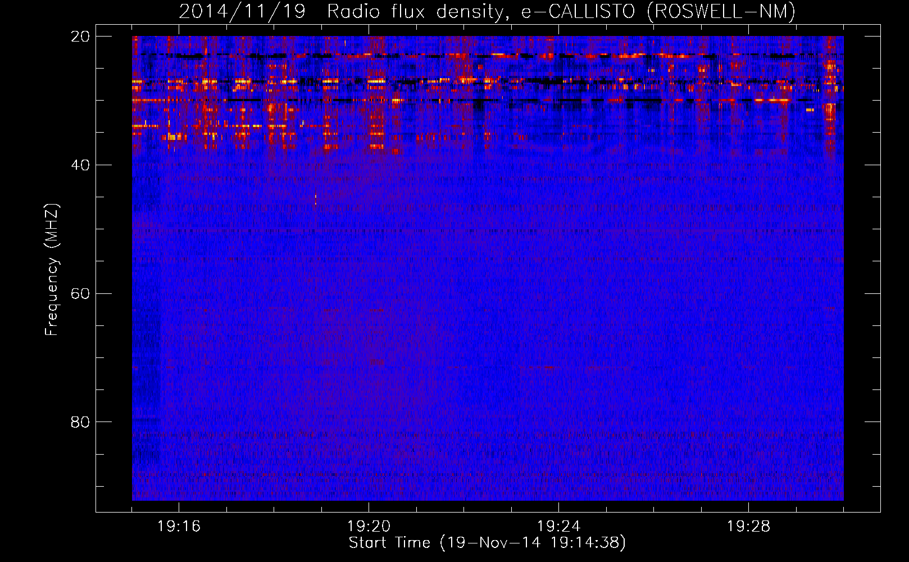This screenshot has width=909, height=562.
Task: Click the plot title '2014/11/19 Radio flux density'
Action: tap(487, 11)
